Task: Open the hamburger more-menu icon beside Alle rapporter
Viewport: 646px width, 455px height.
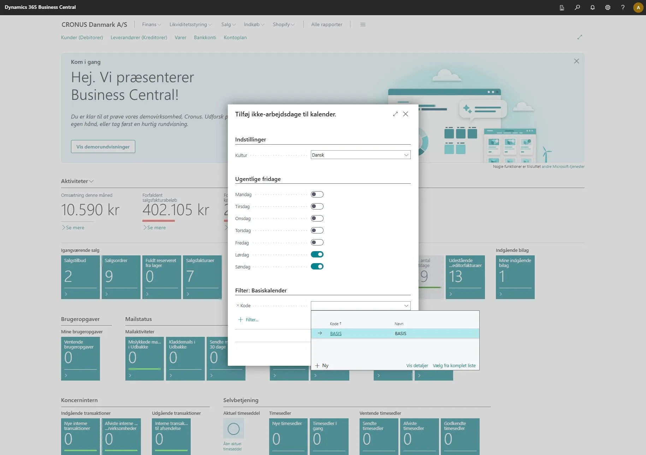Action: 363,24
